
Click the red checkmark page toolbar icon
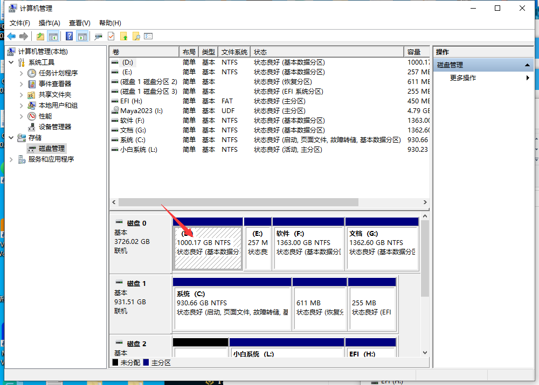tap(111, 36)
